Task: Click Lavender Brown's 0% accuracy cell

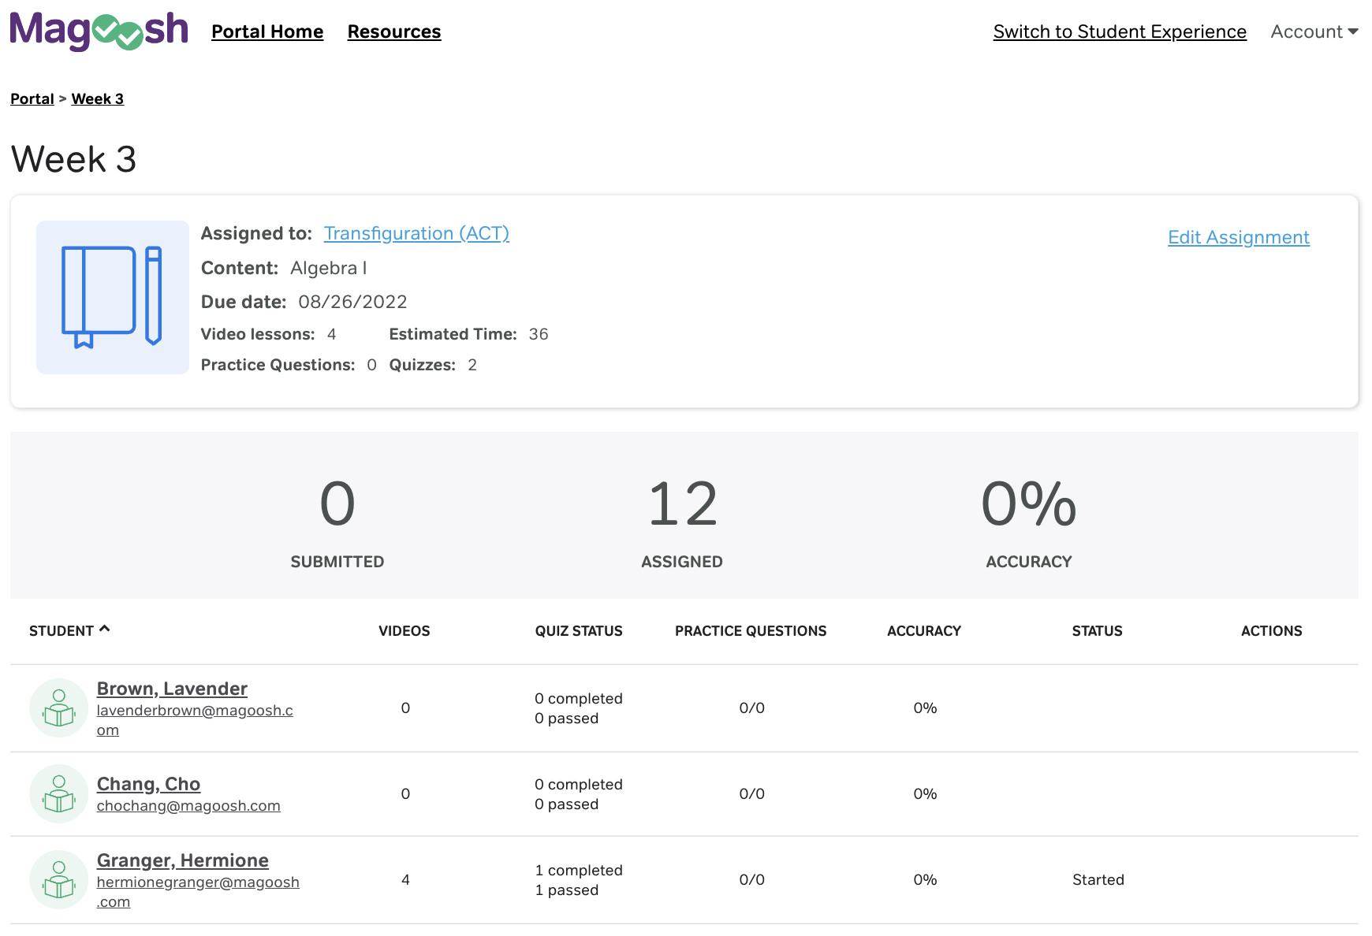Action: 925,708
